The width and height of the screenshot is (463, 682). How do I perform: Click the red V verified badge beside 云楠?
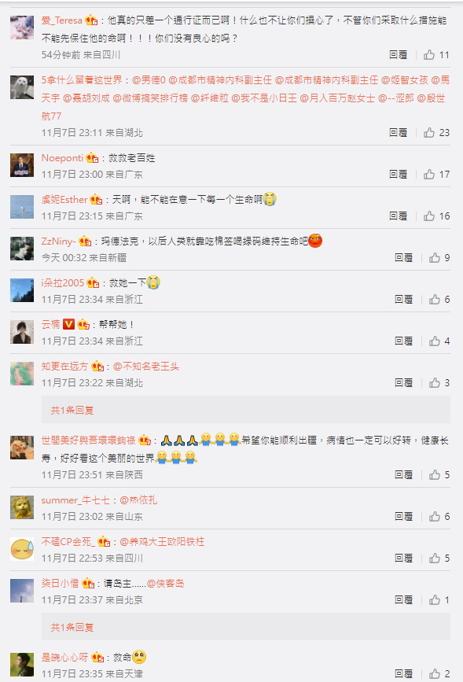(x=68, y=324)
